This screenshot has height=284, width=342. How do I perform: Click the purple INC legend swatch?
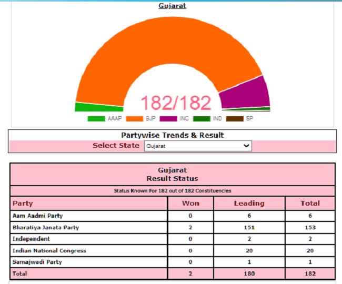pyautogui.click(x=168, y=119)
